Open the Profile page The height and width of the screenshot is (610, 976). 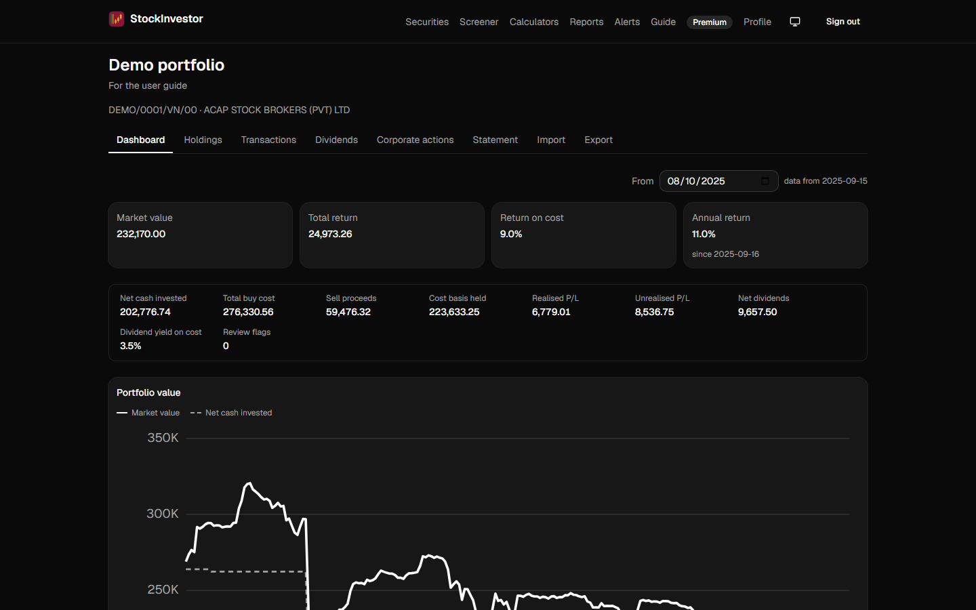tap(757, 22)
